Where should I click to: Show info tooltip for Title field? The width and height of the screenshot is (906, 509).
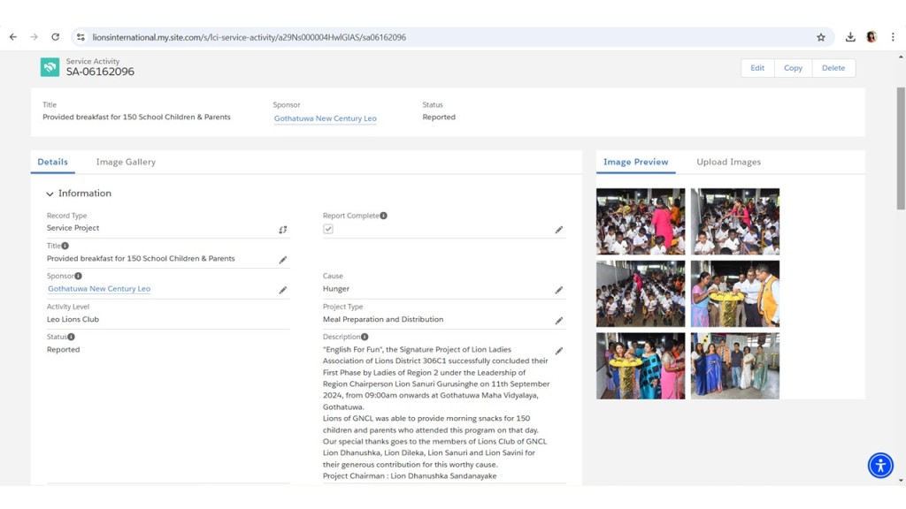coord(65,246)
